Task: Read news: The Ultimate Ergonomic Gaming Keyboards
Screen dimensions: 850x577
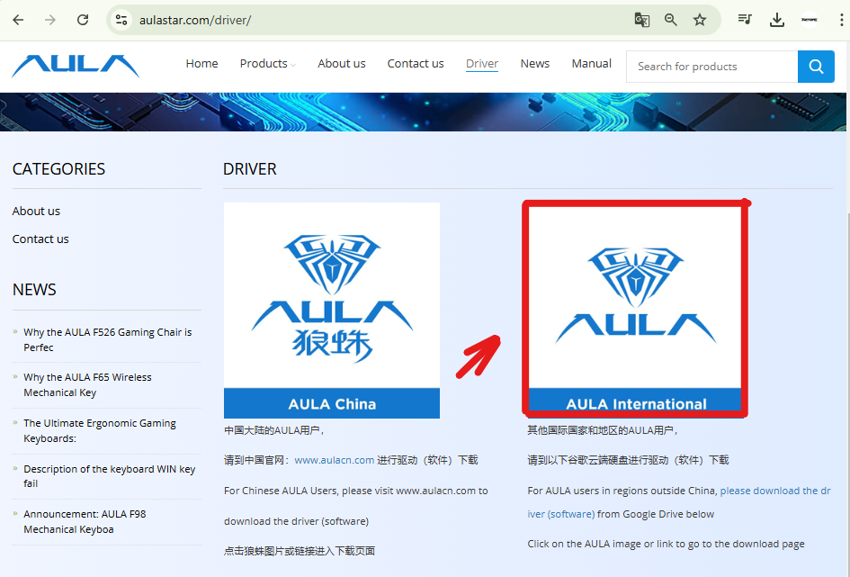Action: pyautogui.click(x=100, y=430)
